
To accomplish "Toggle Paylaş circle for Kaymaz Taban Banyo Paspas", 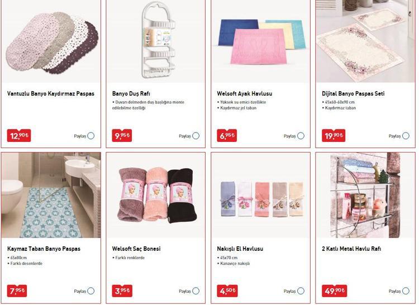I will click(x=91, y=291).
